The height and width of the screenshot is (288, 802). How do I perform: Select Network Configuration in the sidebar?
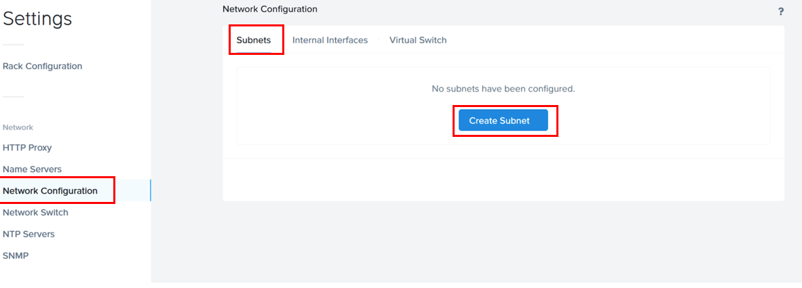point(75,190)
